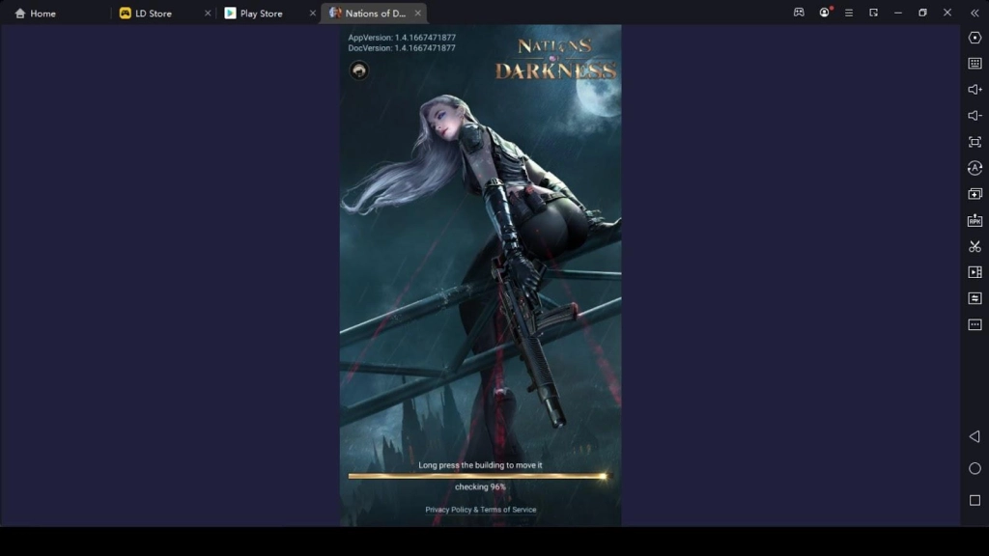Open the LDPlayer settings hexagon icon

click(x=975, y=37)
